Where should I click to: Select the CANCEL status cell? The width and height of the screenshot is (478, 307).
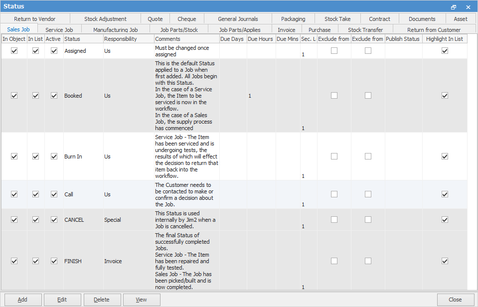coord(83,219)
